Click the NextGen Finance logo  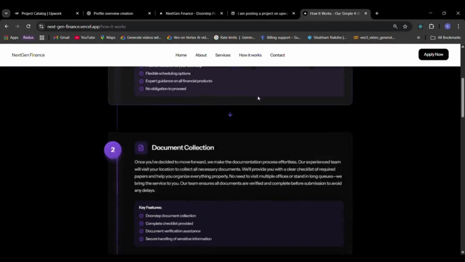28,55
